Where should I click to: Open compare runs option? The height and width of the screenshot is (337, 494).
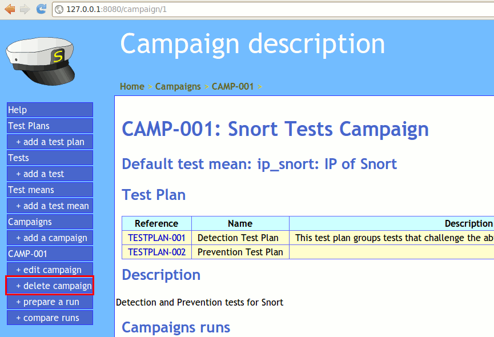tap(50, 318)
